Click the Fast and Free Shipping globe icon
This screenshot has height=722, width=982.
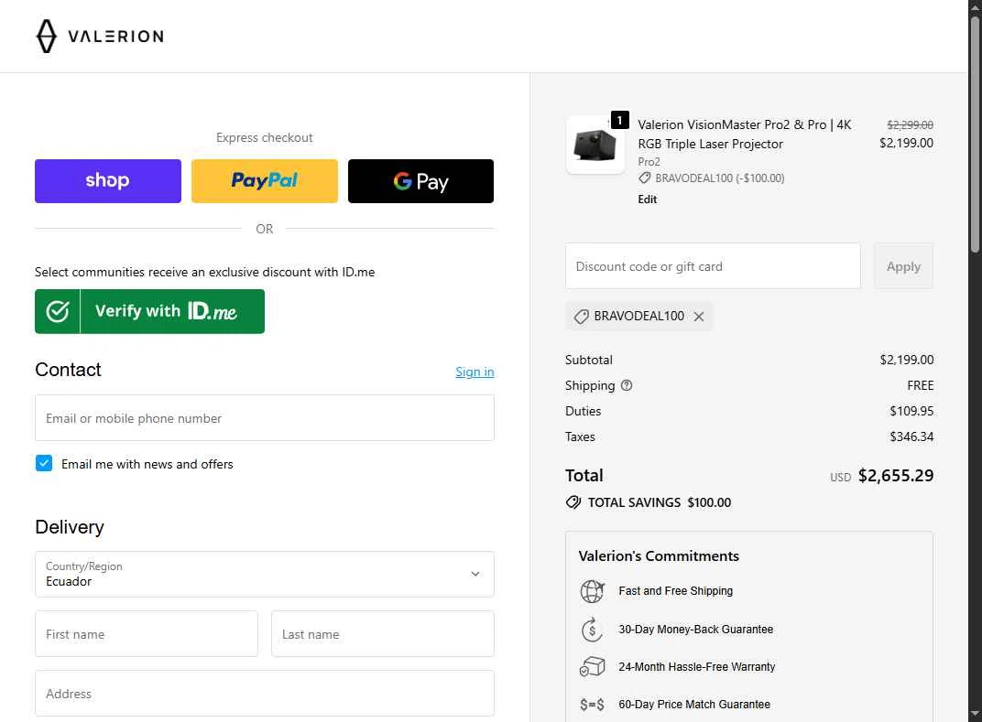pyautogui.click(x=593, y=591)
